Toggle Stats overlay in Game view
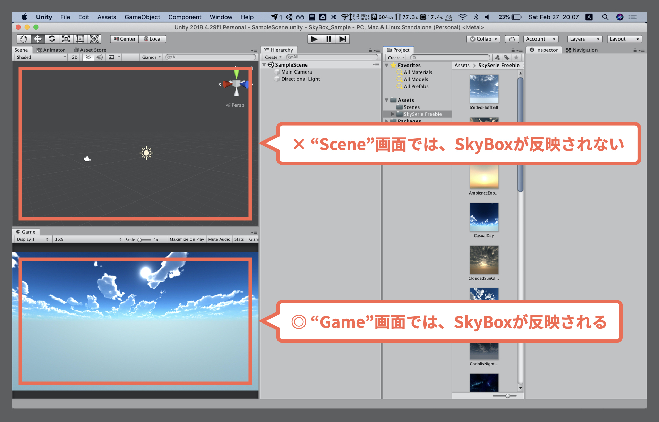Image resolution: width=659 pixels, height=422 pixels. tap(239, 239)
